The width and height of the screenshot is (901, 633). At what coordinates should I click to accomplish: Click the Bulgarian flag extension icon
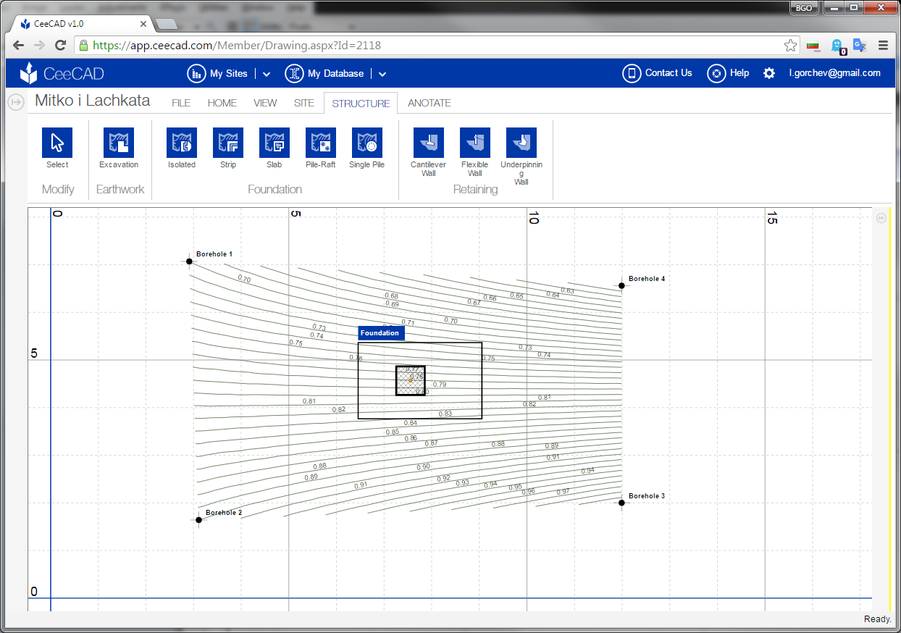tap(813, 46)
